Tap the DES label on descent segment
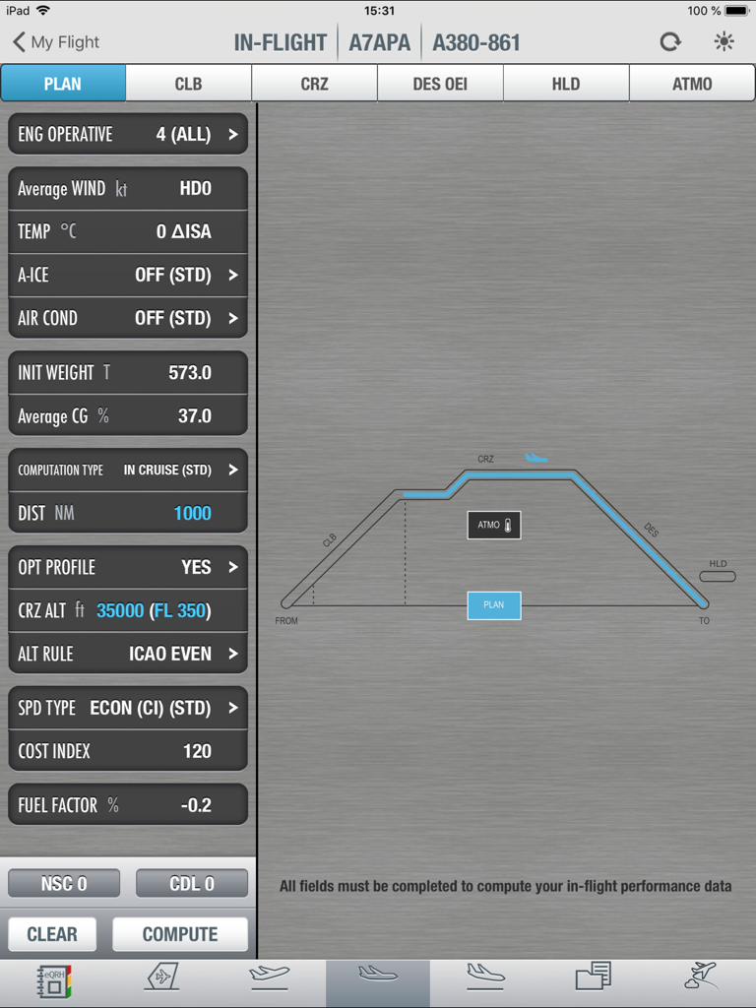This screenshot has width=756, height=1008. coord(652,530)
